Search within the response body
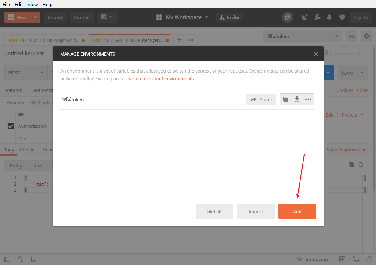376x265 pixels. (361, 164)
